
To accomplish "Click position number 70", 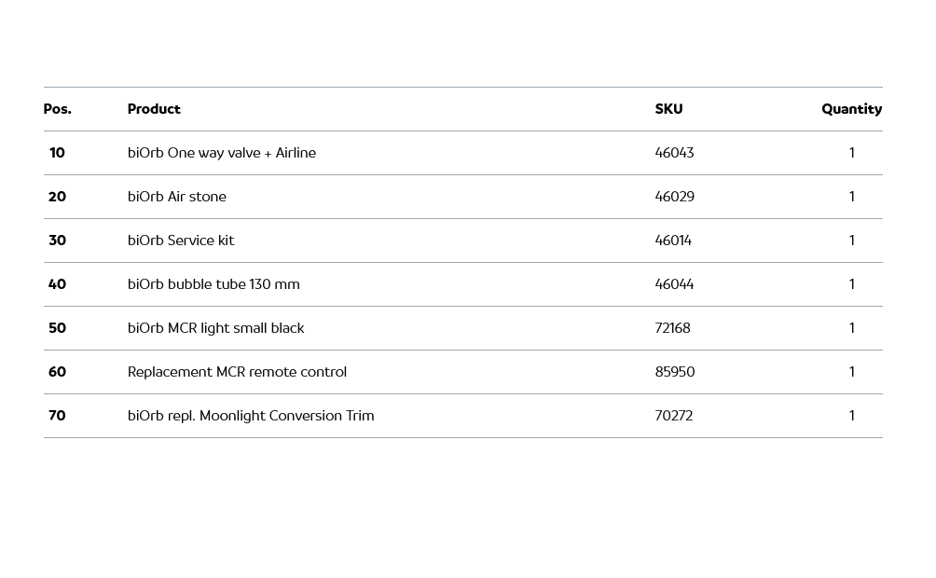I will point(57,416).
